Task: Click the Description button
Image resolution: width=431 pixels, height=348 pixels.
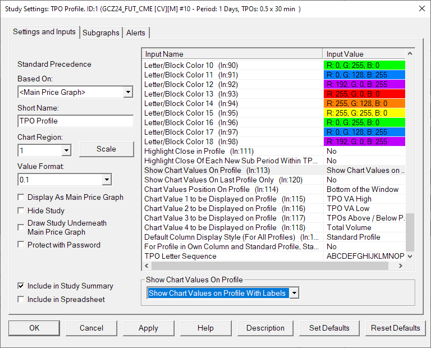Action: point(265,328)
